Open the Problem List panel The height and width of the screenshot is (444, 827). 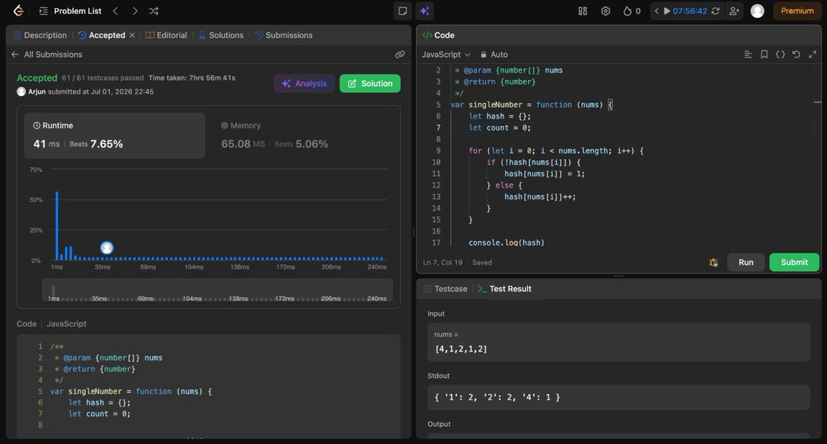[x=70, y=11]
